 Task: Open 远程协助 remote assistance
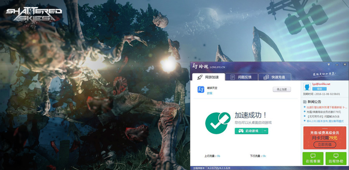coord(336,158)
